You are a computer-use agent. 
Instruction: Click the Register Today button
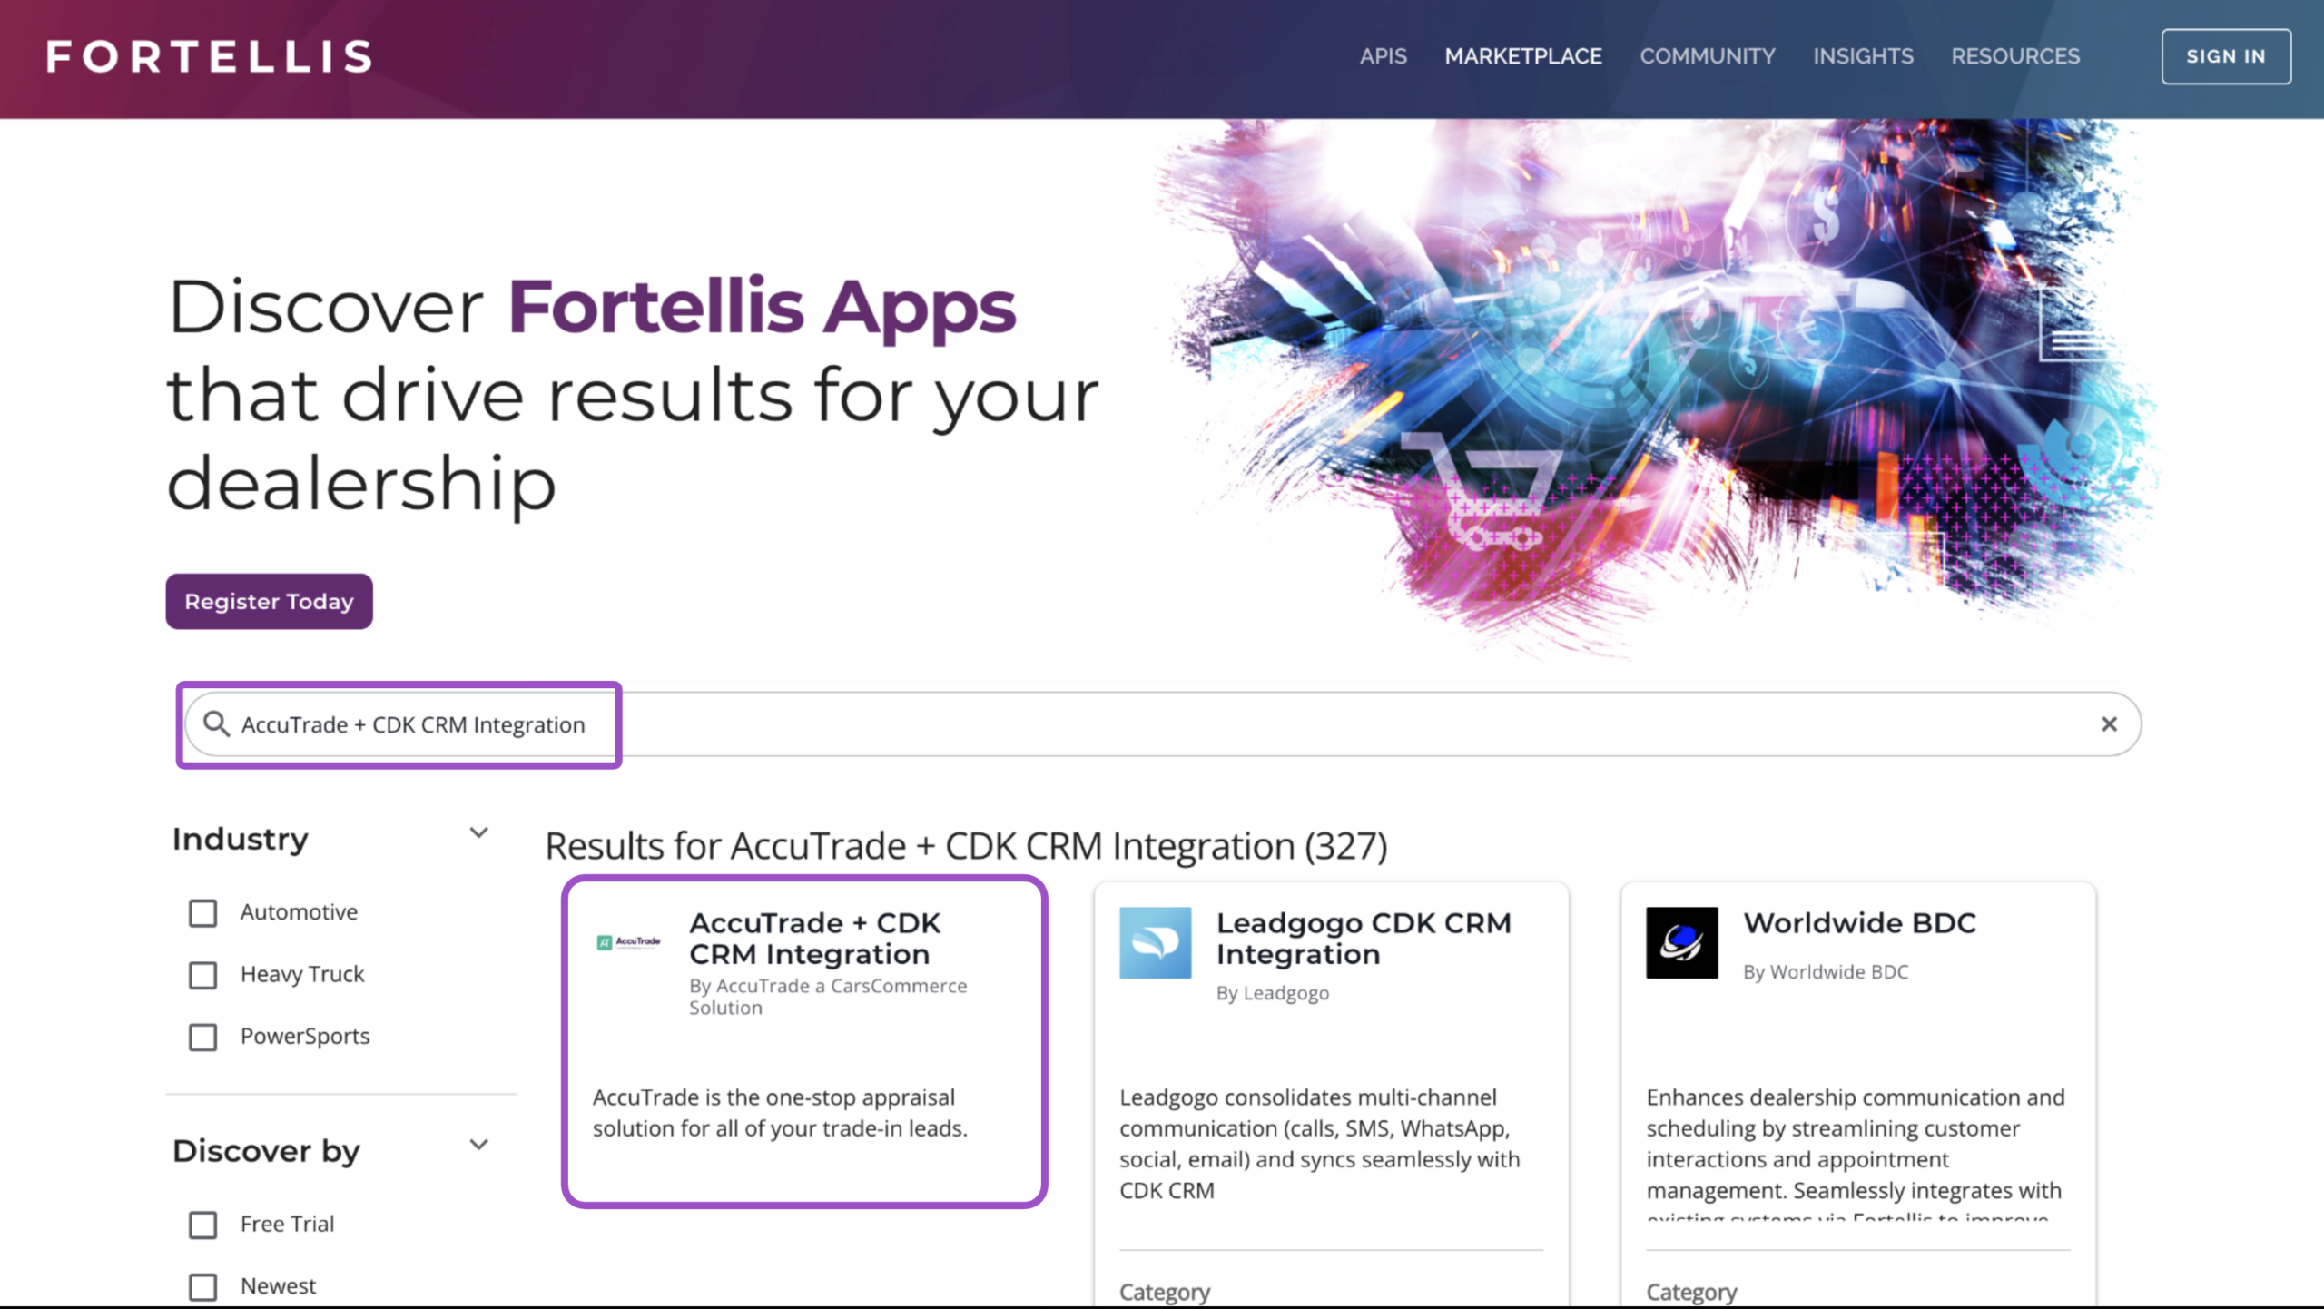pyautogui.click(x=269, y=601)
